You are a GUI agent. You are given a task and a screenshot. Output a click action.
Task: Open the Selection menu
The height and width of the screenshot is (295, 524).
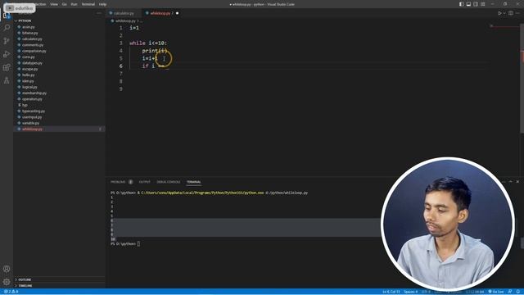click(x=40, y=4)
